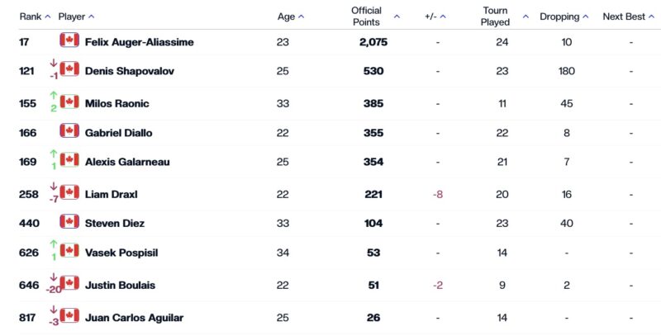Screen dimensions: 661x336
Task: Click Denis Shapovalov's 530 official points
Action: pyautogui.click(x=373, y=71)
